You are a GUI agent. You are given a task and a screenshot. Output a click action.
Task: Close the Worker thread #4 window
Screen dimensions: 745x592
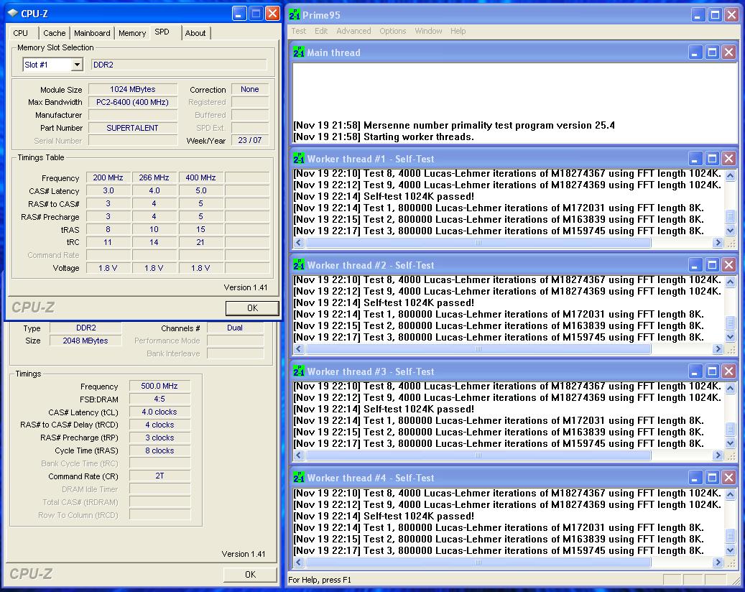[x=729, y=478]
